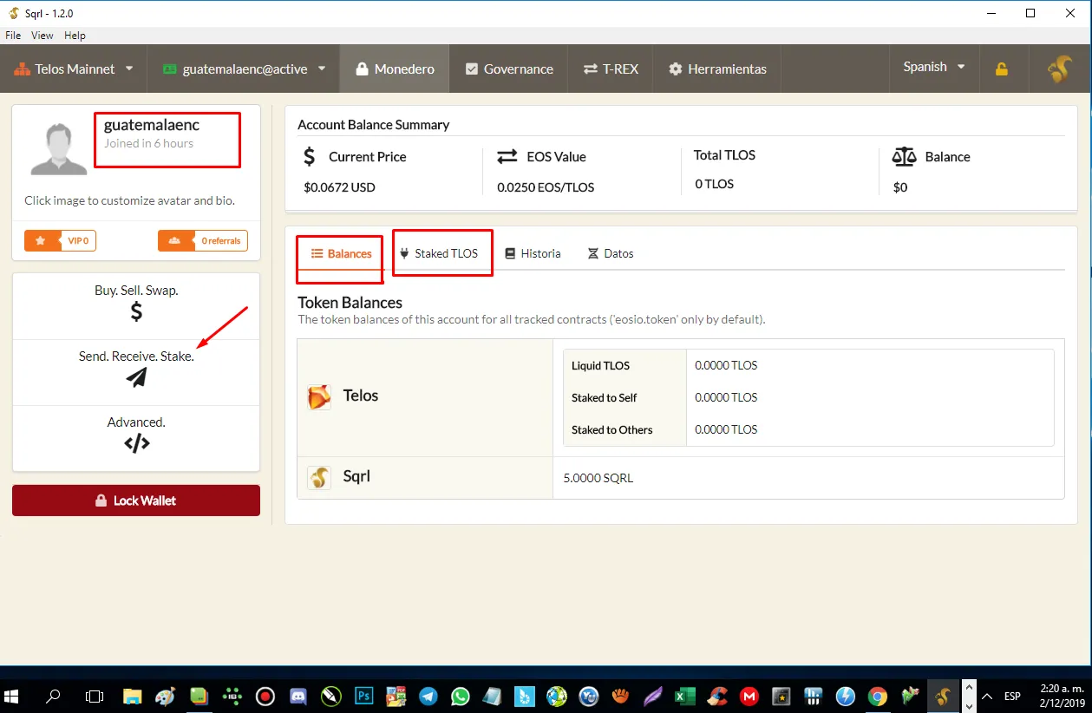
Task: Click the Sqrl token logo icon
Action: pos(319,477)
